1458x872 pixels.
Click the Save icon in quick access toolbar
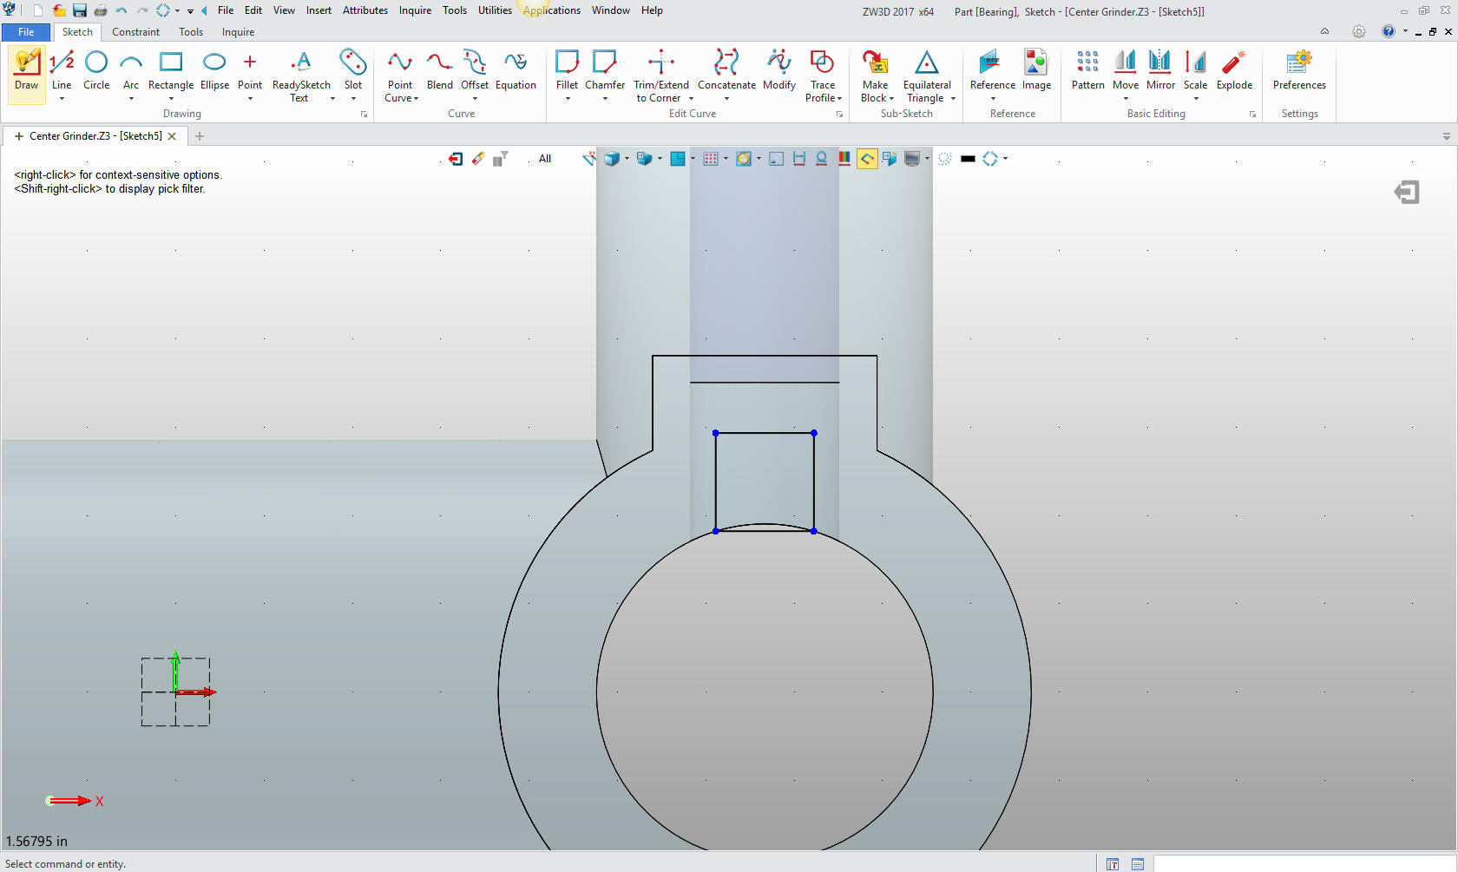coord(80,10)
